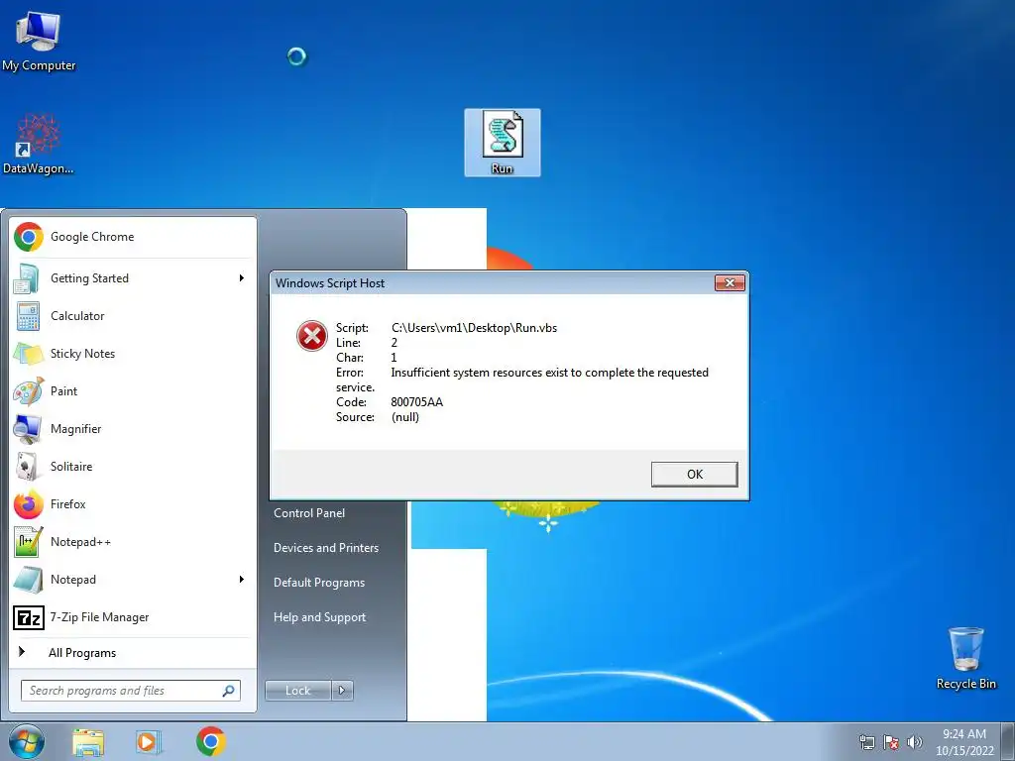This screenshot has height=761, width=1015.
Task: Click Show desktop strip at taskbar end
Action: point(1008,741)
